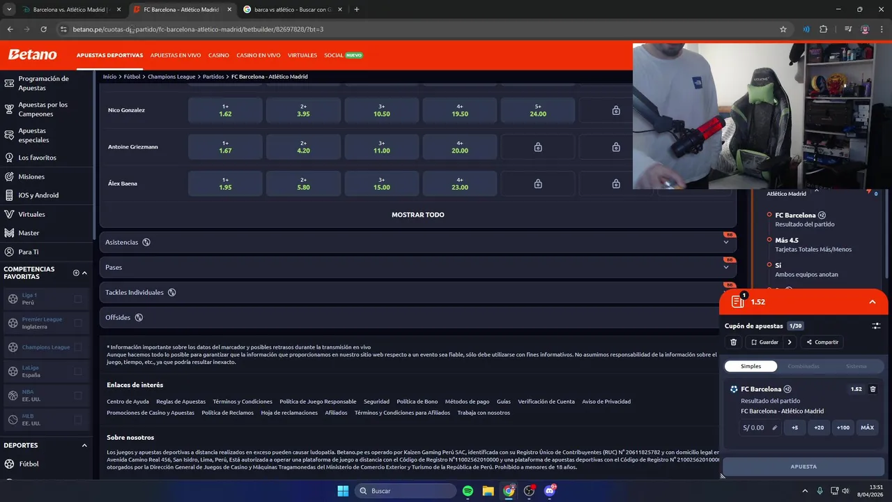Open Casino menu item

(219, 55)
